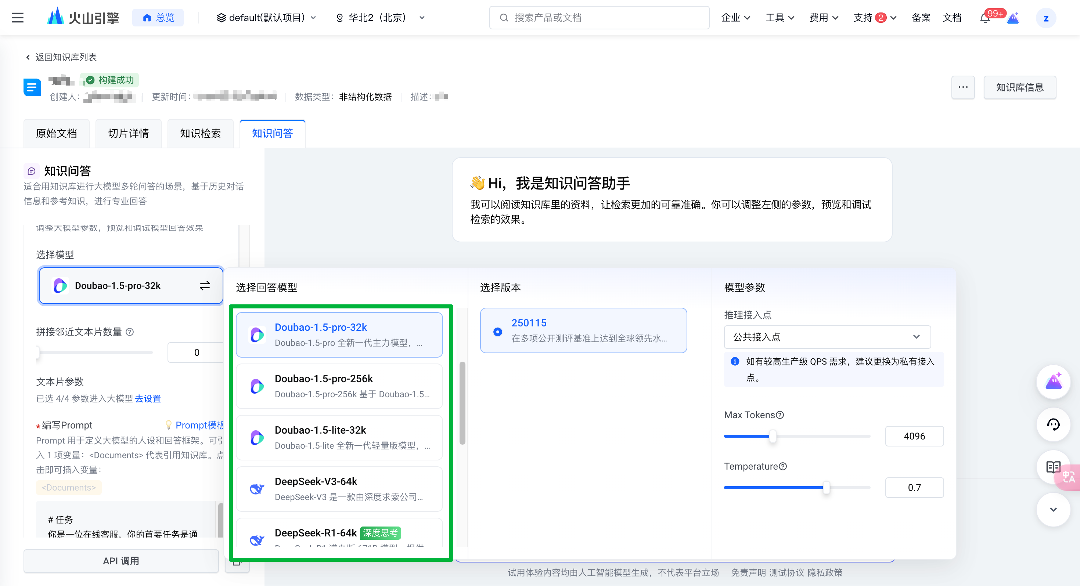Click the Max Tokens help icon

[780, 415]
